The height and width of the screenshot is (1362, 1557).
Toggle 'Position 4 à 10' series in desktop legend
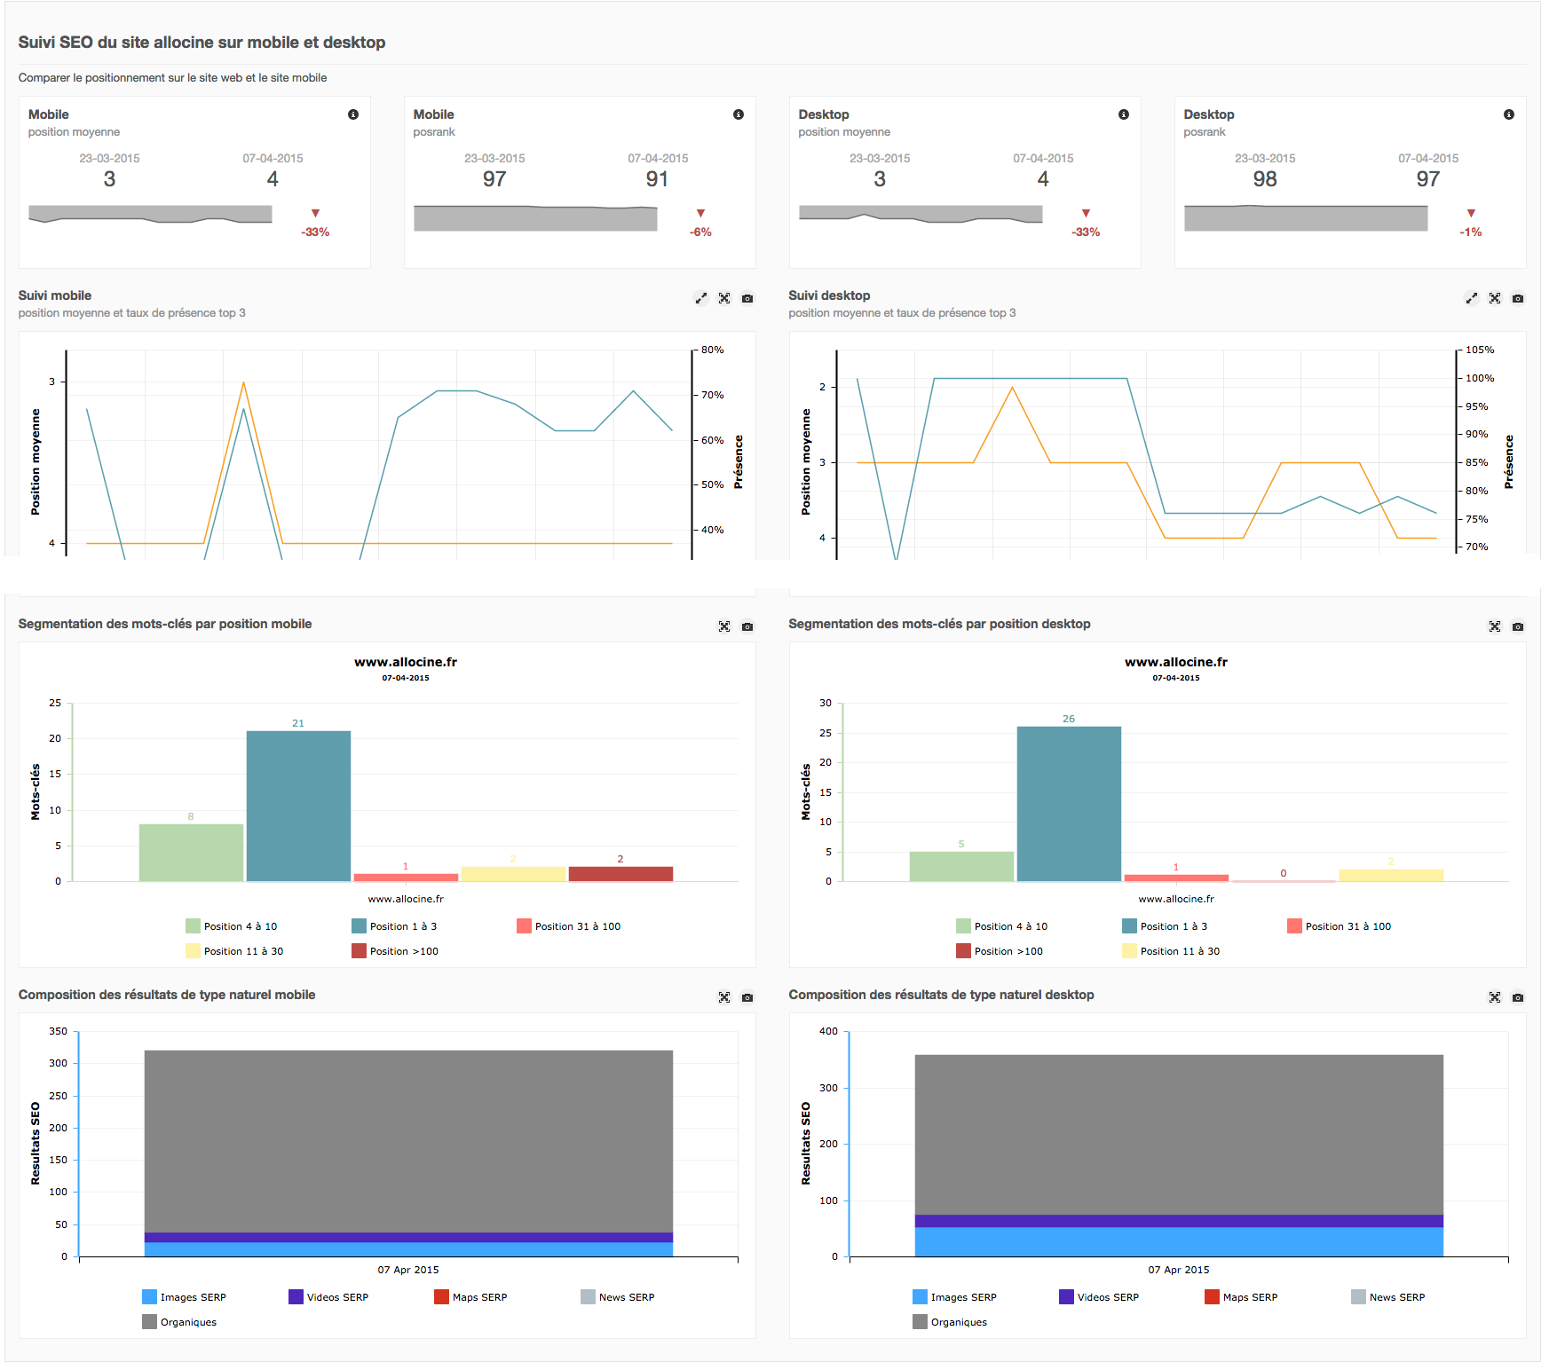tap(1002, 926)
